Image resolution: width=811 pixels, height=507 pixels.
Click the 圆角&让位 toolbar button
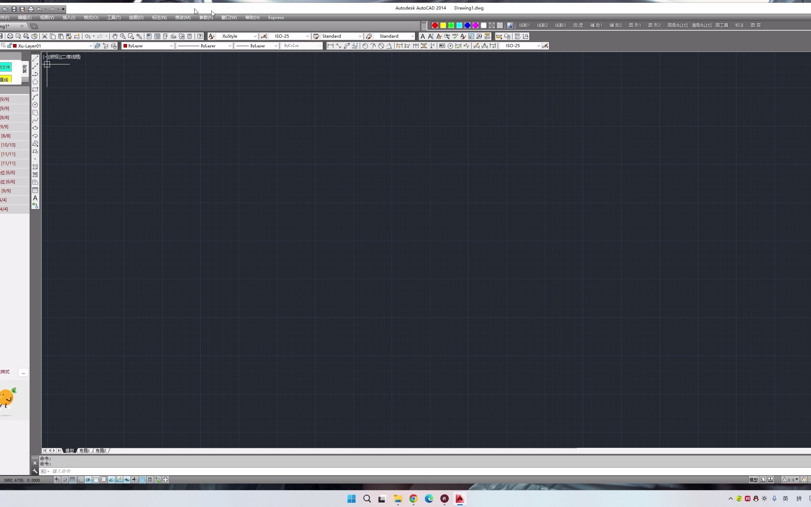pos(678,25)
